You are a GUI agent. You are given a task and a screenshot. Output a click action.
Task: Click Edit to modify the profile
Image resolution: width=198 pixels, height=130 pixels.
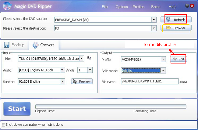pos(179,59)
